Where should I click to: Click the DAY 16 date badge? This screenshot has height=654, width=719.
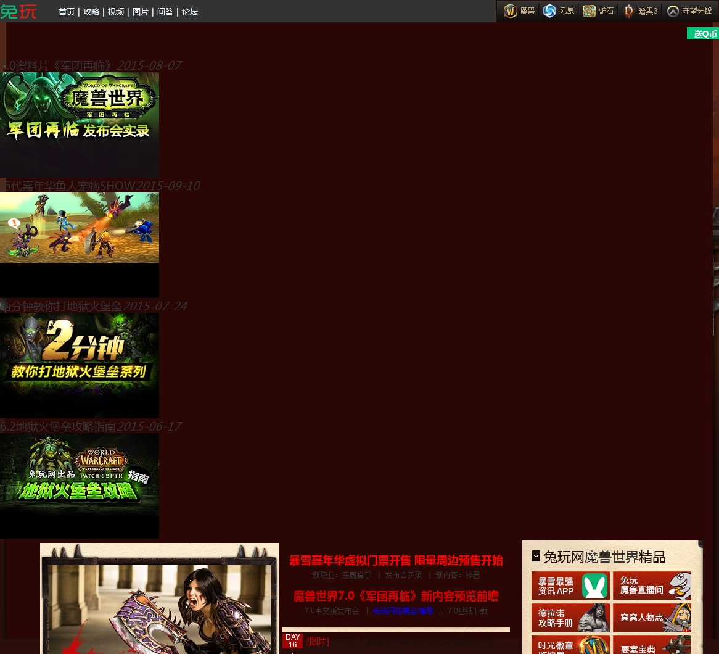tap(292, 640)
